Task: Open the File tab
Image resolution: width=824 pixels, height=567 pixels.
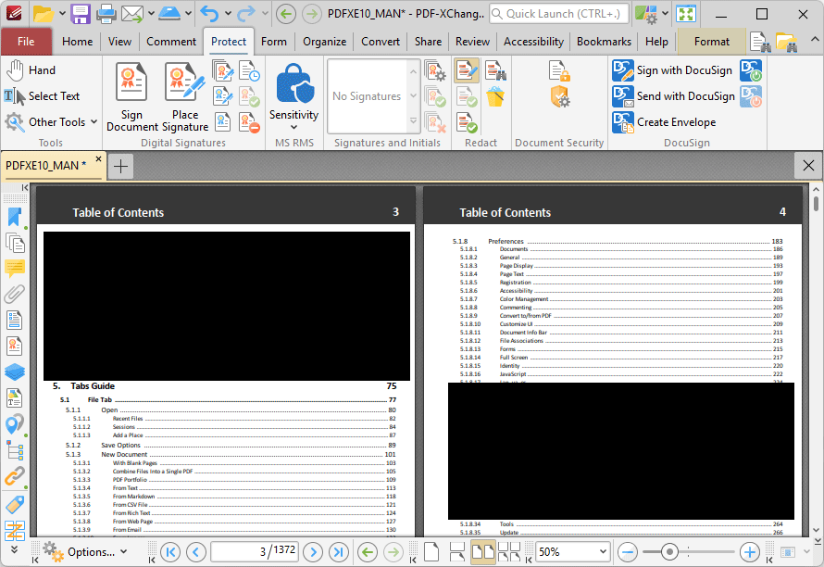Action: [26, 42]
